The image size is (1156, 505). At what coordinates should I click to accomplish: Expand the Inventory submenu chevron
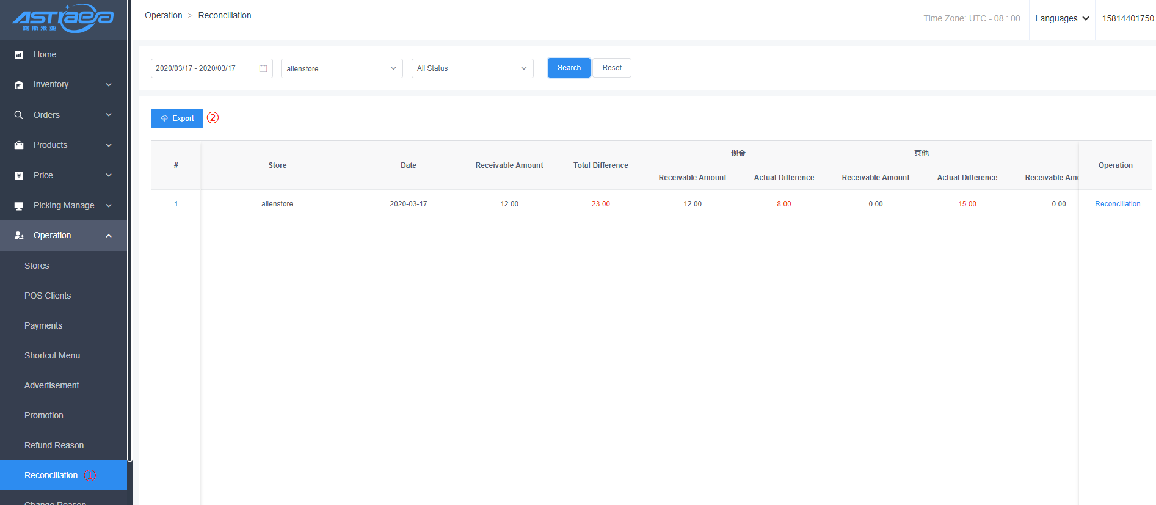tap(109, 85)
